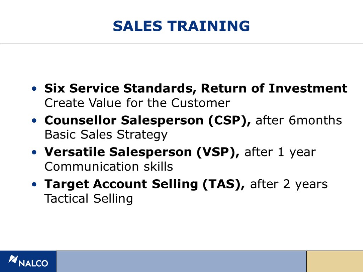The image size is (363, 272).
Task: Click the Basic Sales Strategy line
Action: (x=106, y=135)
